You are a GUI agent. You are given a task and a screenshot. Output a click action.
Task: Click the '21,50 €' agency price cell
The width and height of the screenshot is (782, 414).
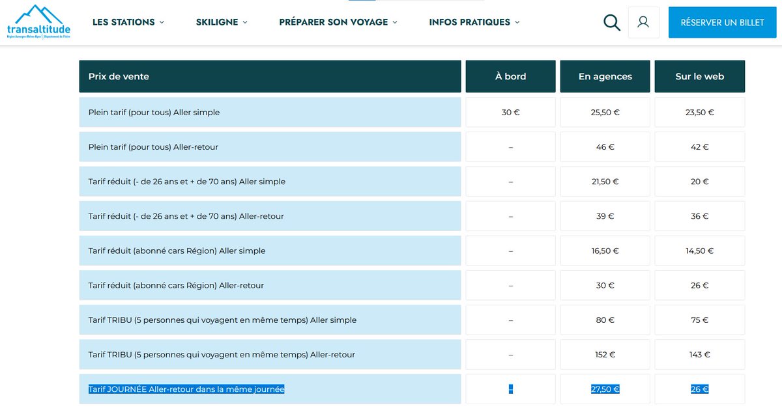[x=605, y=182]
